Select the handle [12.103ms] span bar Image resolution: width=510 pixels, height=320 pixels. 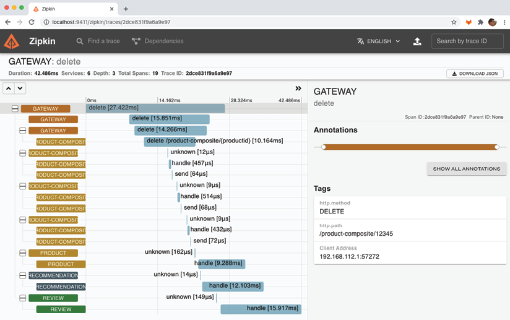pos(233,286)
